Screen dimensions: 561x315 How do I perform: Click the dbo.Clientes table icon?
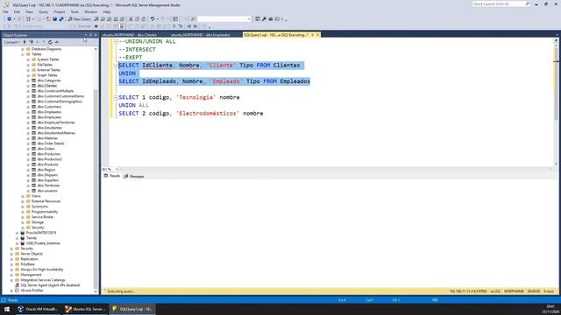pyautogui.click(x=34, y=86)
